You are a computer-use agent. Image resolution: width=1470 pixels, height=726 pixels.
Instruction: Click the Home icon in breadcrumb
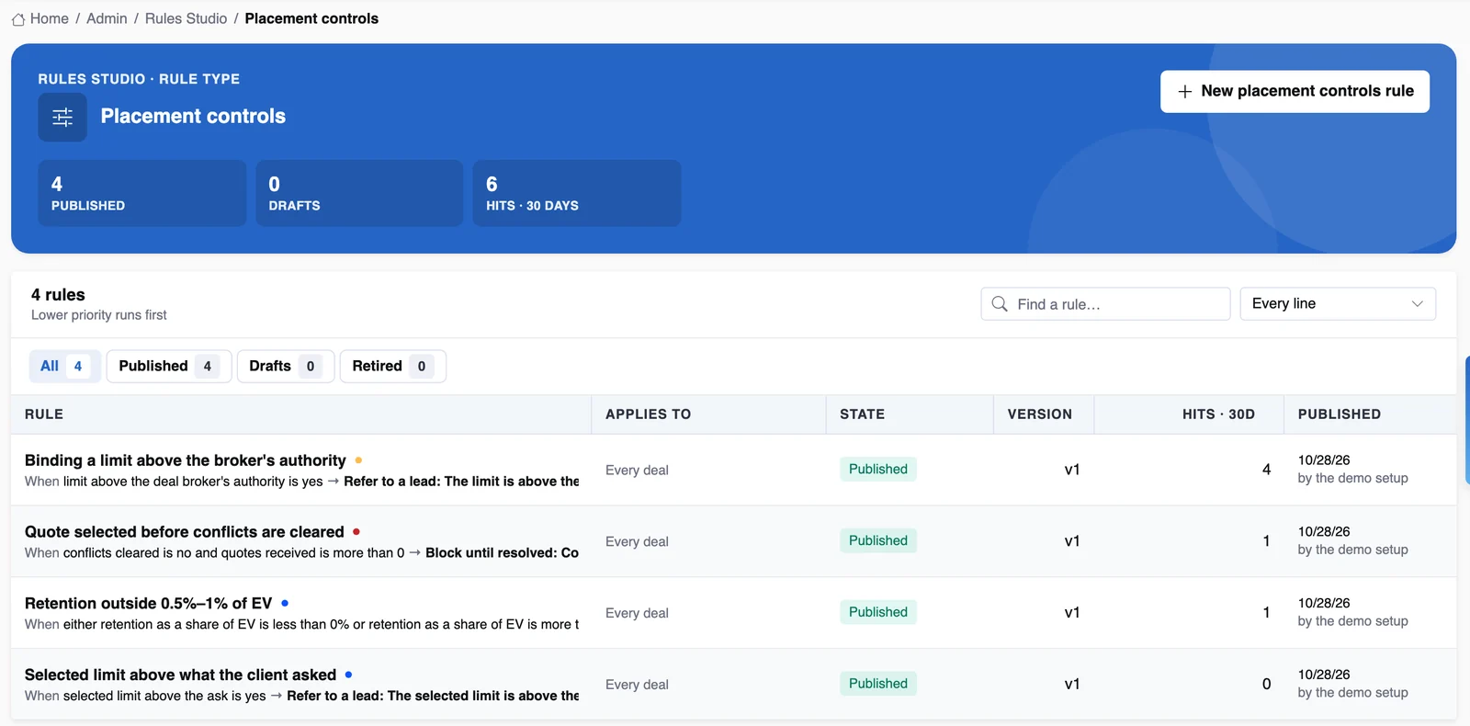[18, 19]
